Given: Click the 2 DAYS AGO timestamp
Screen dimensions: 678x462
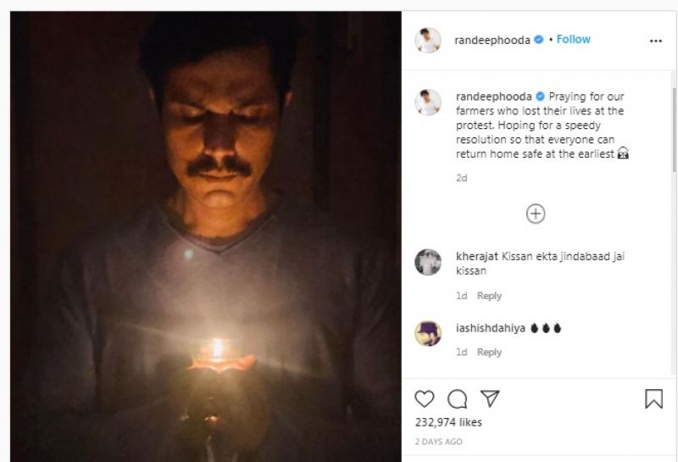Looking at the screenshot, I should click(x=439, y=442).
